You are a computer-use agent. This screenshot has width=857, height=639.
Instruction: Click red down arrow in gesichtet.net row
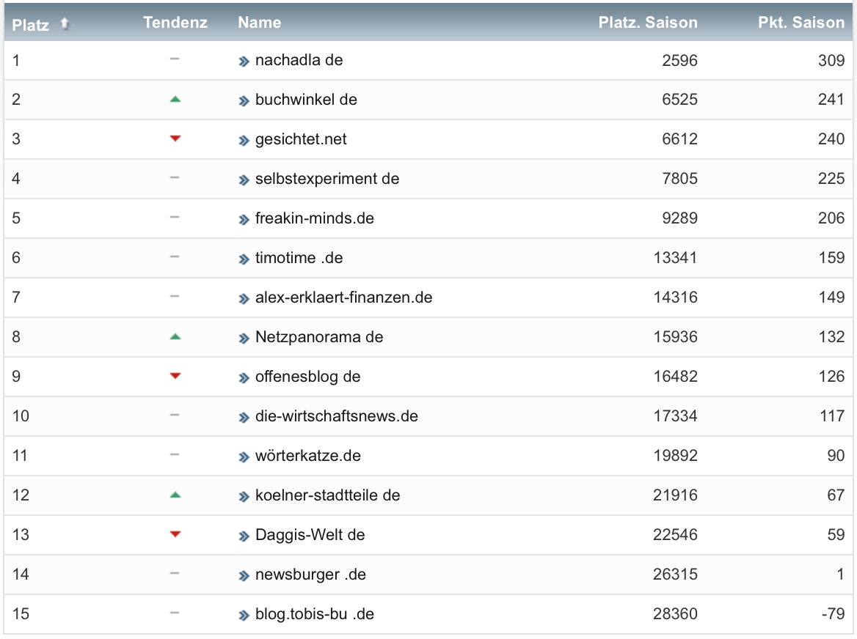(175, 138)
